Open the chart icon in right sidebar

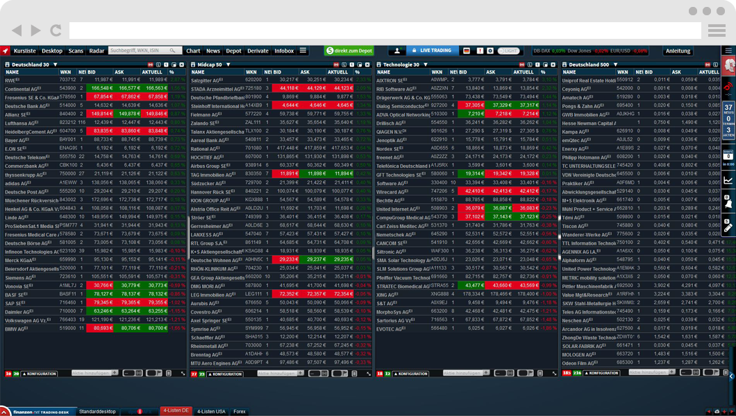coord(728,180)
